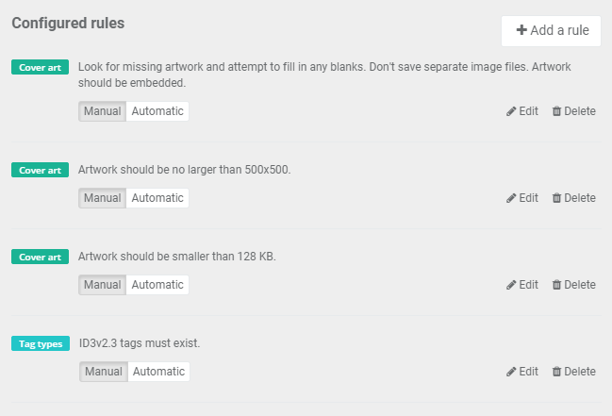Click trash icon for 128 KB rule

pos(556,285)
